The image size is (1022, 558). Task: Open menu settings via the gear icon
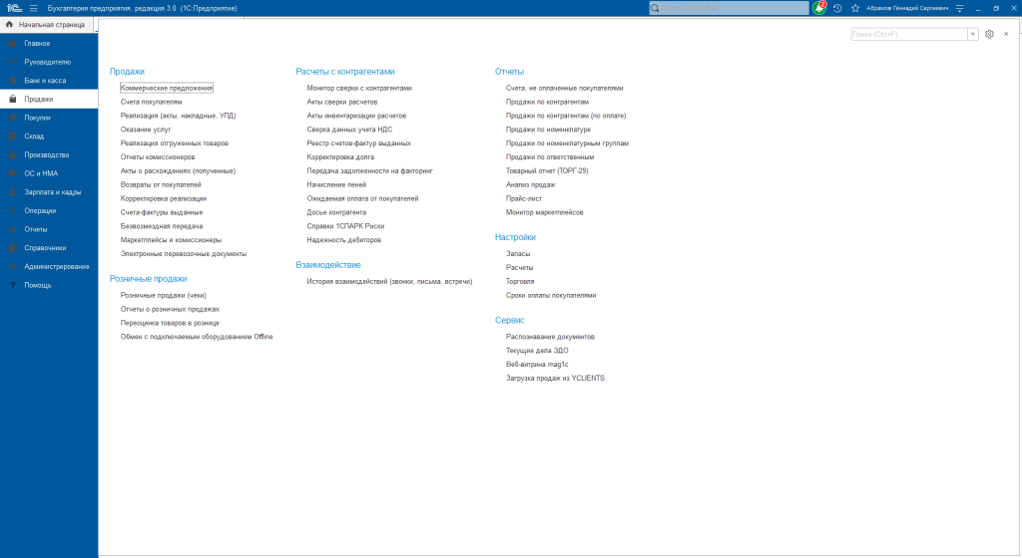point(989,34)
